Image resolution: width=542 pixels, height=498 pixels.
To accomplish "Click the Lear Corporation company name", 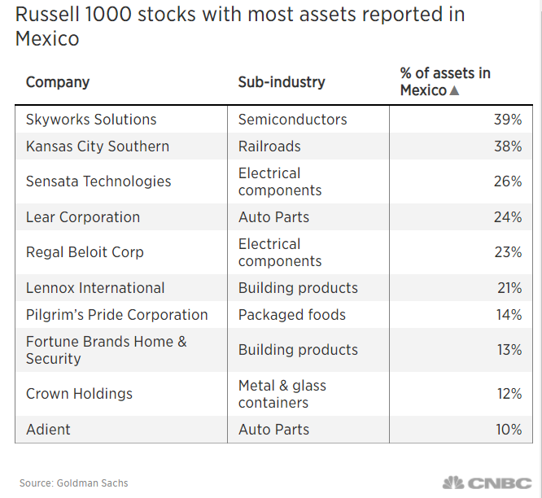I will 83,217.
